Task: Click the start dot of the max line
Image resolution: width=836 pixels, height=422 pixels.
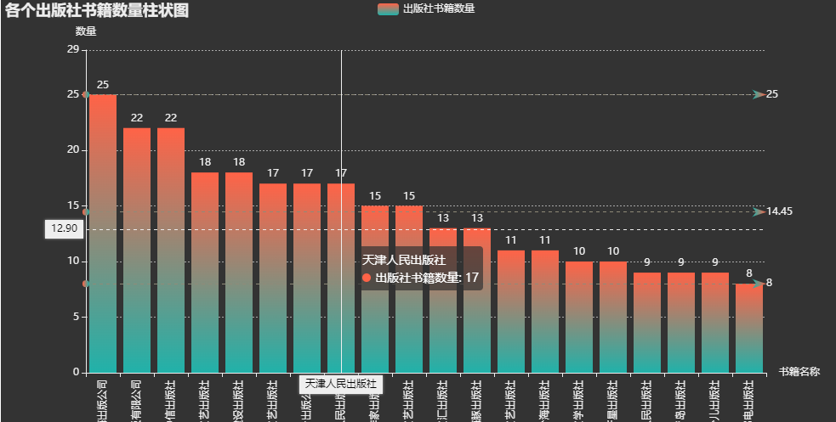Action: [x=86, y=94]
